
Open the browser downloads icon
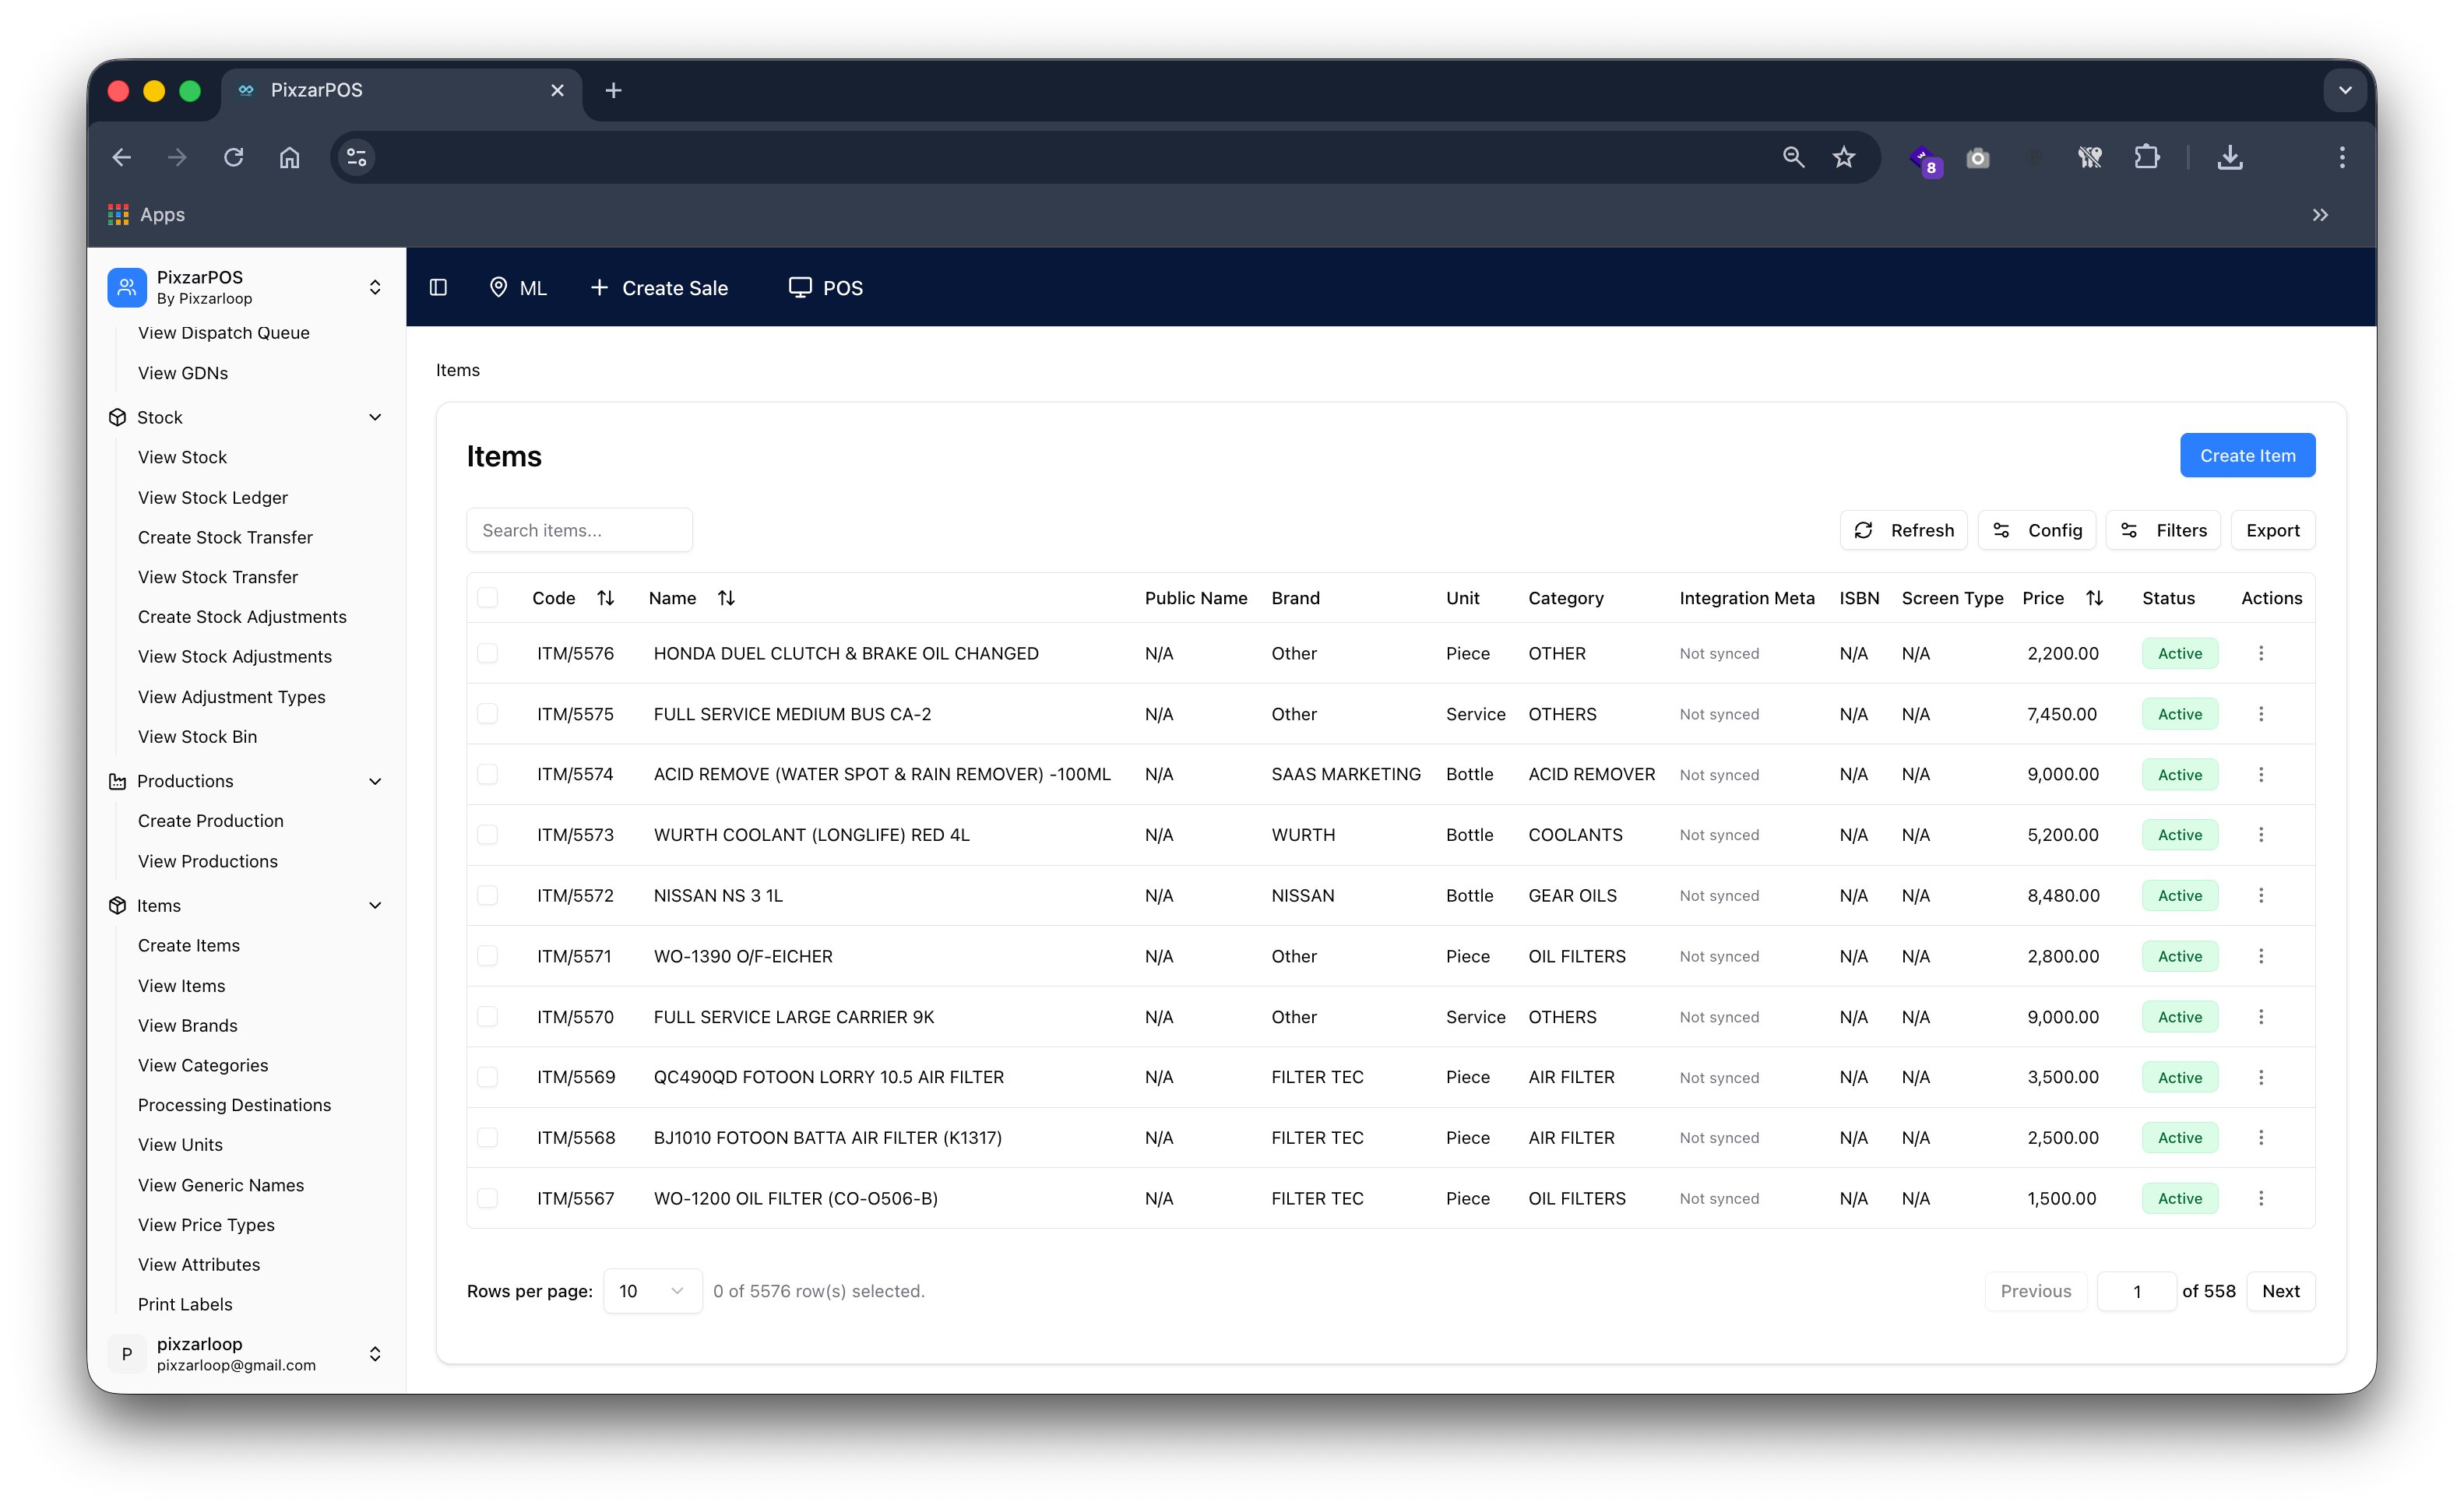[x=2229, y=157]
